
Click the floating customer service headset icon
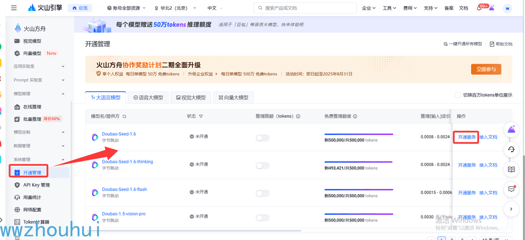pos(511,149)
